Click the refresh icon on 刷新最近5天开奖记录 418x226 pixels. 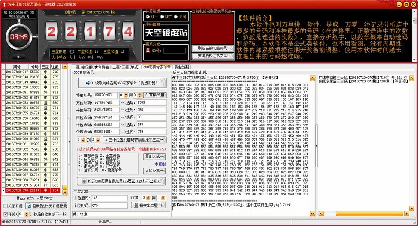pos(29,206)
